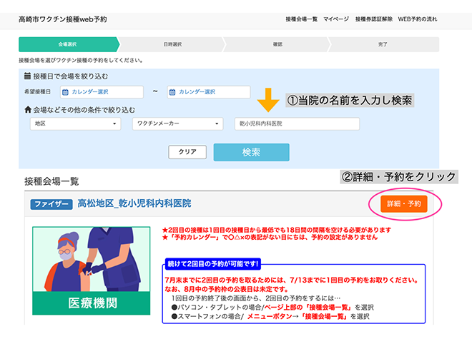Open the WEB予約の流れ header link
This screenshot has width=472, height=344.
coord(418,19)
